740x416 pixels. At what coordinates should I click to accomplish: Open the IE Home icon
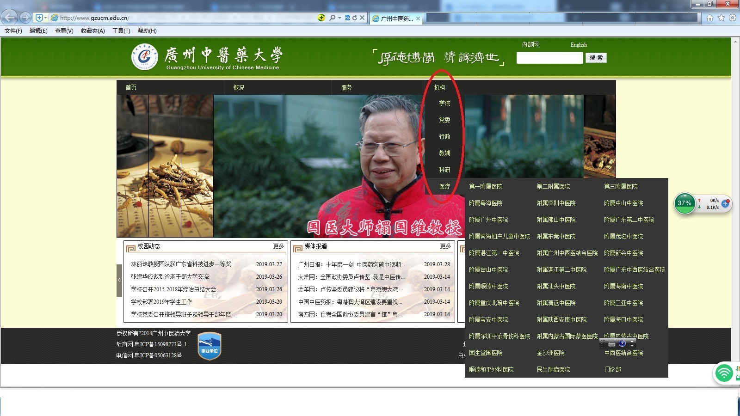coord(710,18)
